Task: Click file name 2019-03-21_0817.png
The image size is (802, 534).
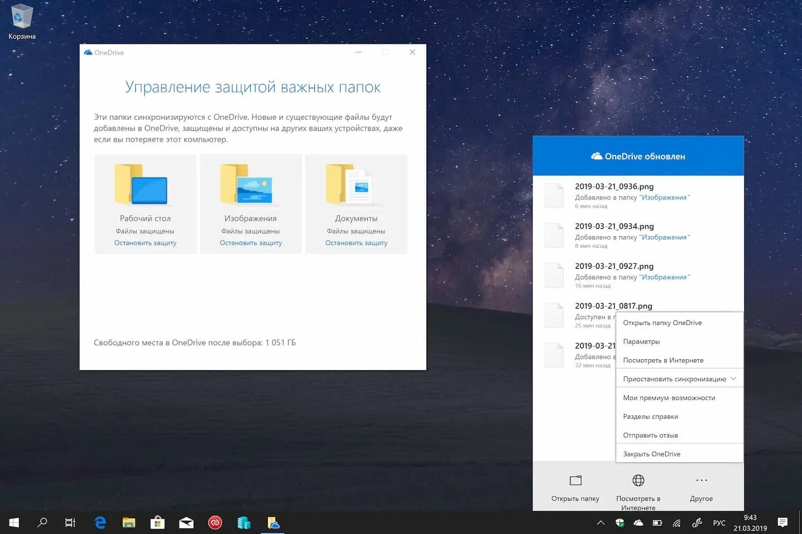Action: tap(614, 306)
